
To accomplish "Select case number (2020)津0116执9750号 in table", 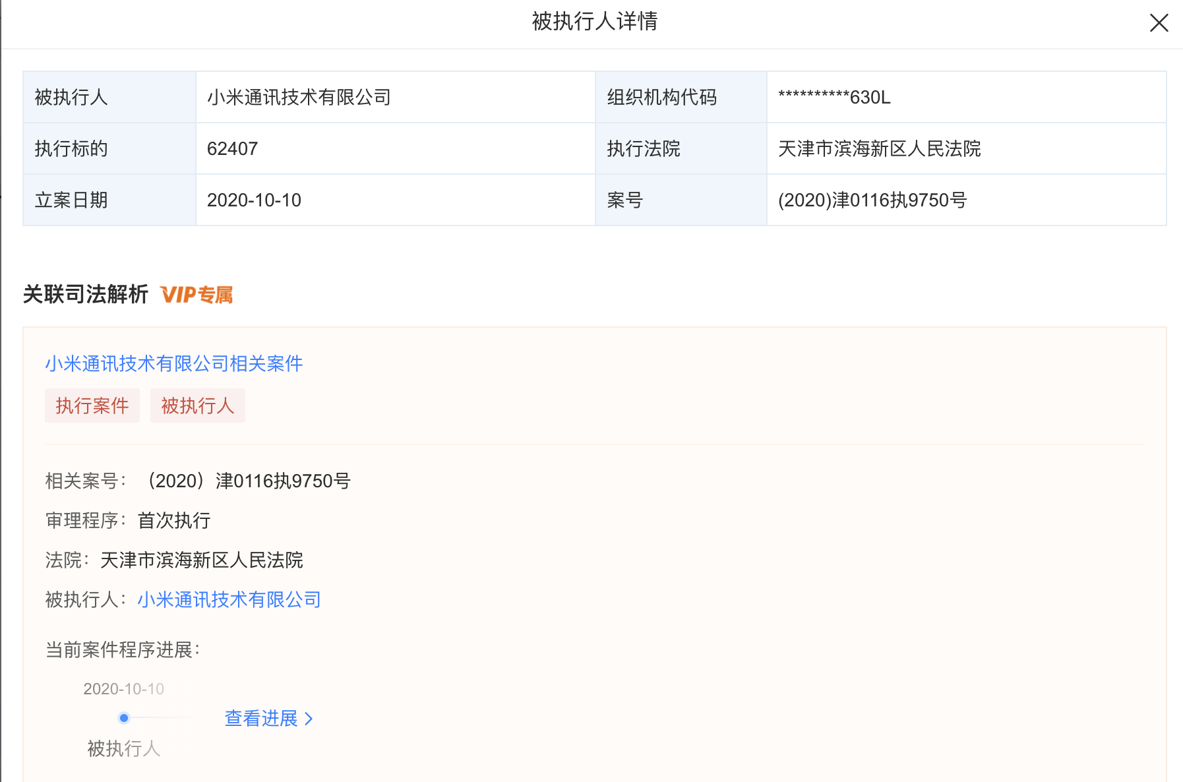I will 872,200.
